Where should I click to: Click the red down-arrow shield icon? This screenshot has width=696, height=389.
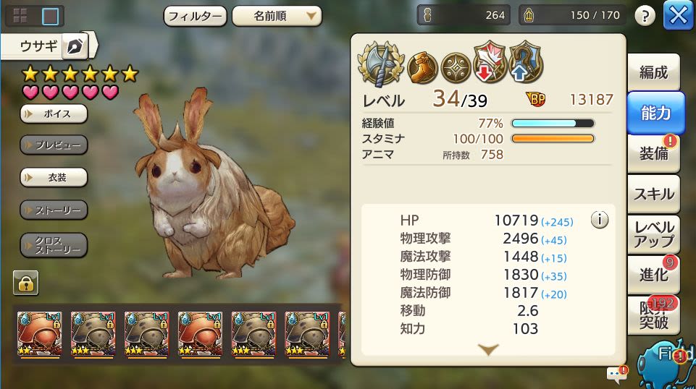pos(490,61)
